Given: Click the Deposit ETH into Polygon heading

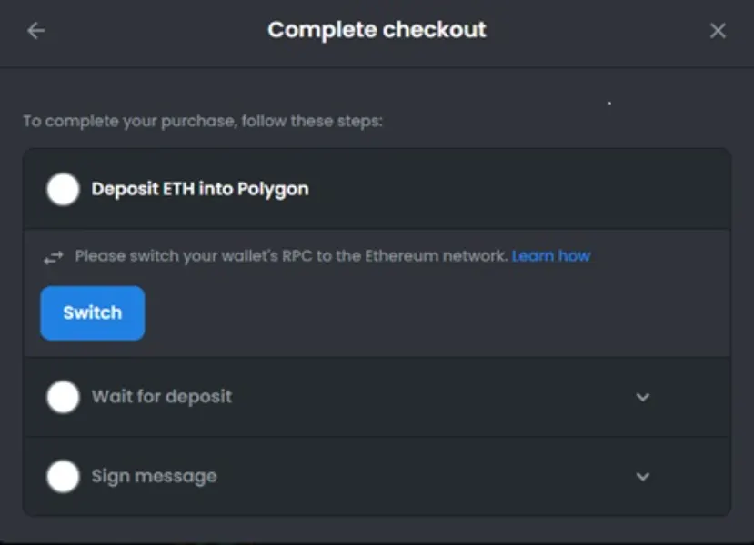Looking at the screenshot, I should (x=200, y=190).
